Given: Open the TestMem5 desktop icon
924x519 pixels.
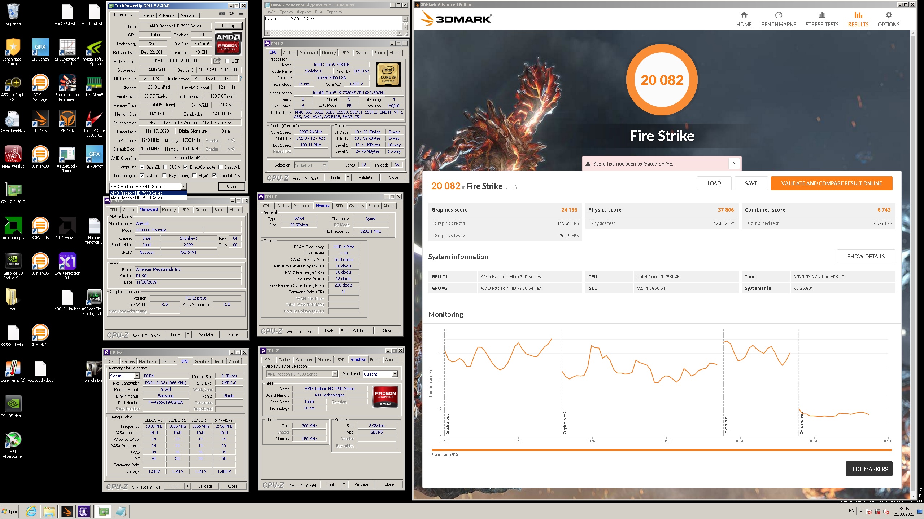Looking at the screenshot, I should (x=94, y=85).
